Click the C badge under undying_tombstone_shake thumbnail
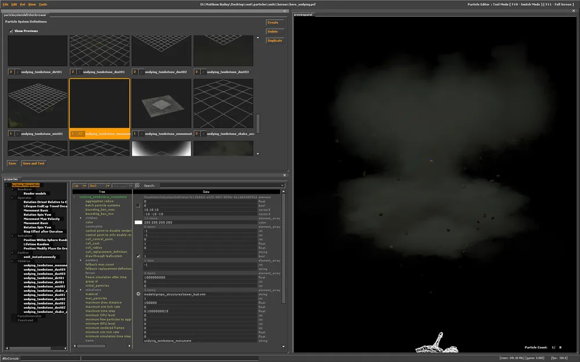 202,134
